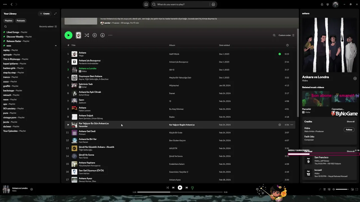
Task: Toggle repeat in the player bar
Action: tap(192, 188)
